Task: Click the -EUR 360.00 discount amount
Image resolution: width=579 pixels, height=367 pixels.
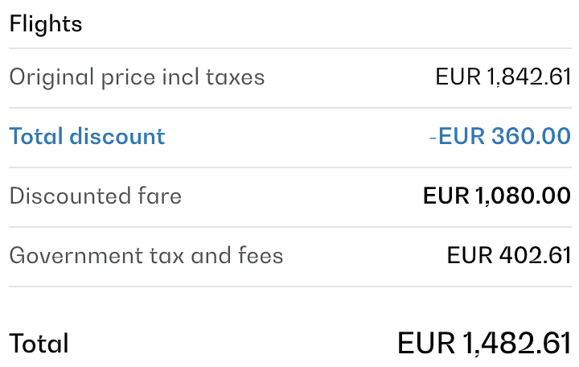Action: pyautogui.click(x=499, y=136)
